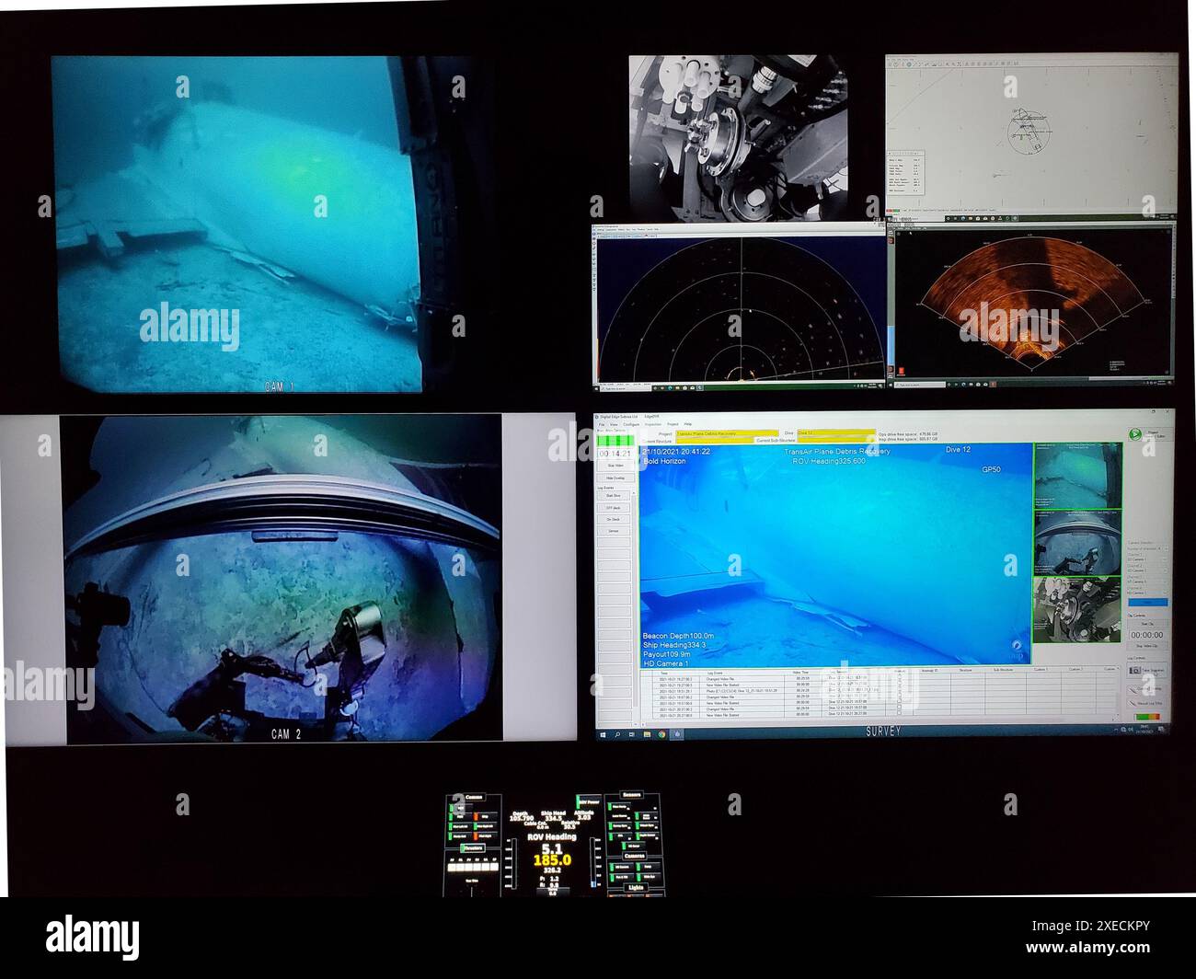Screen dimensions: 1196x979
Task: Click the Sensors heading on control panel
Action: pyautogui.click(x=631, y=794)
